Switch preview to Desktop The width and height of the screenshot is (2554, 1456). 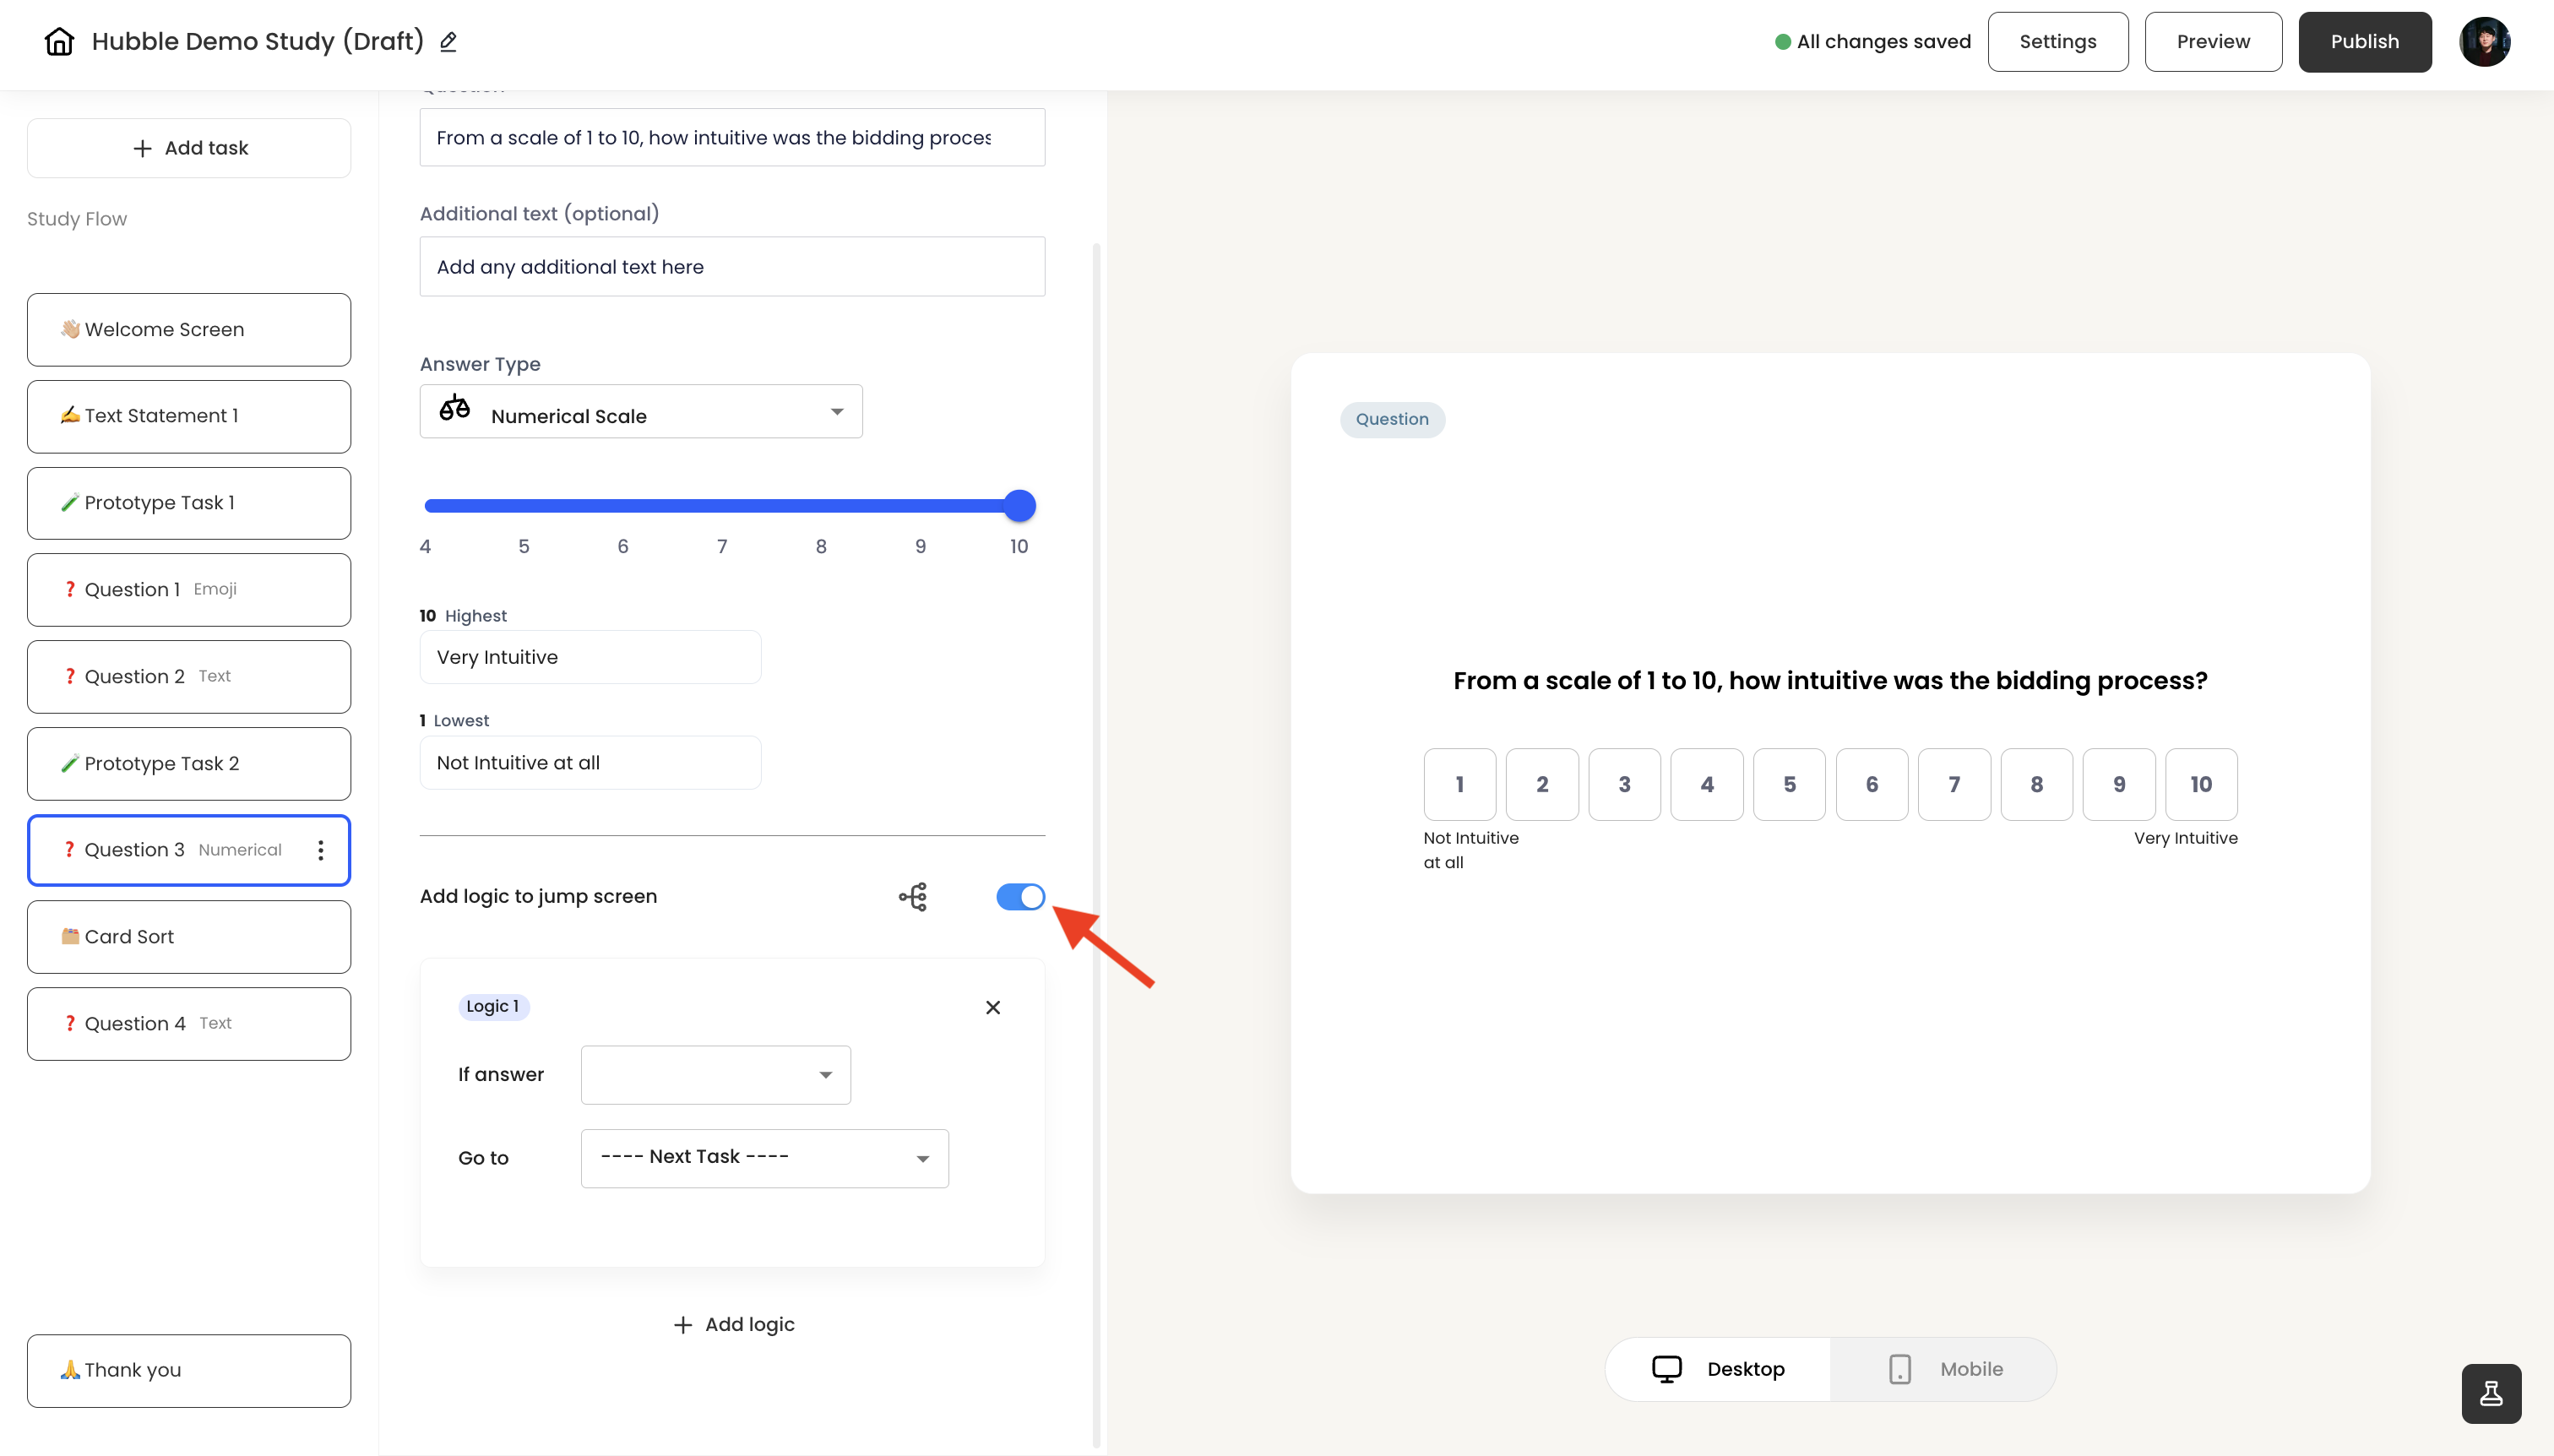(x=1719, y=1369)
